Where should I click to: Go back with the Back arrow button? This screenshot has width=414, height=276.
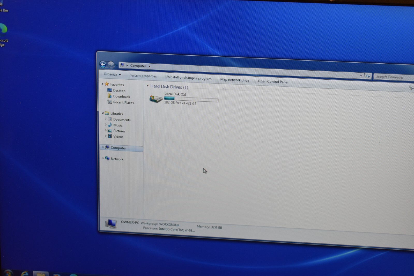tap(103, 64)
